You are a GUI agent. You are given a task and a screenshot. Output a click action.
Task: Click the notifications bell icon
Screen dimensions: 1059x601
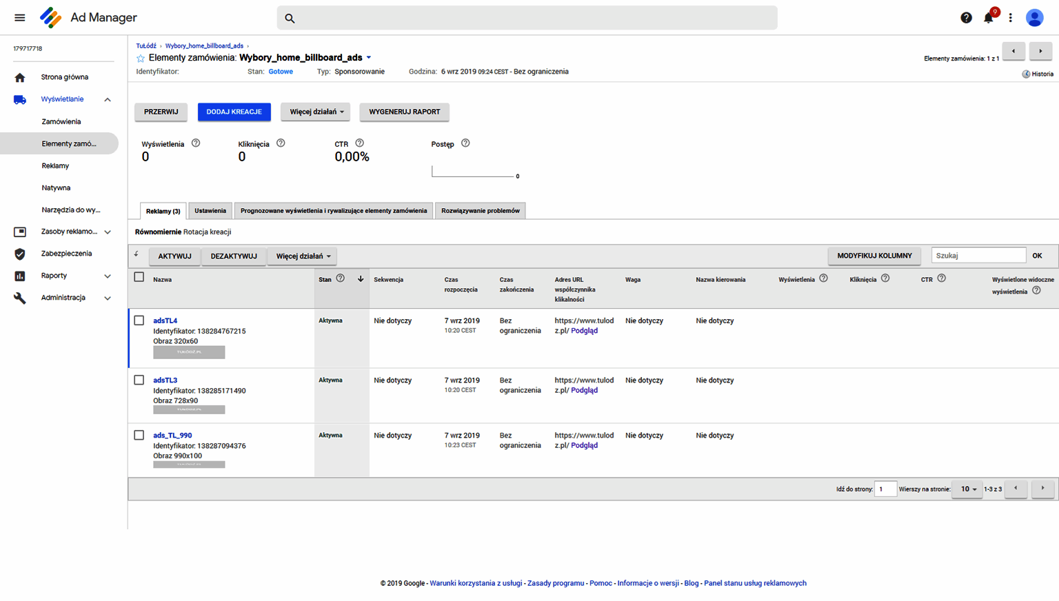pos(989,18)
